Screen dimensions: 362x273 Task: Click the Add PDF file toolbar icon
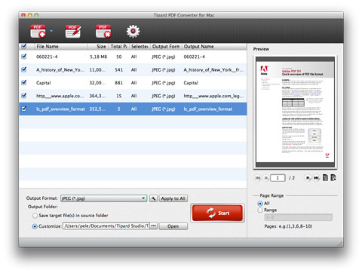coord(38,32)
